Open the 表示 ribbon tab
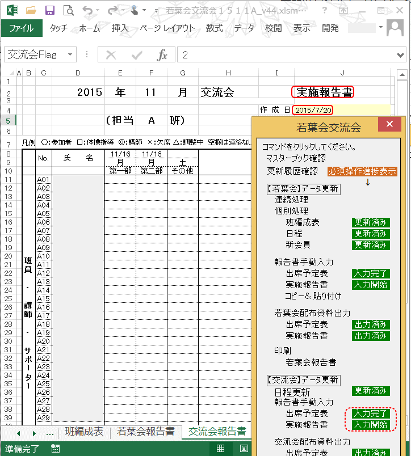The width and height of the screenshot is (411, 456). click(302, 28)
